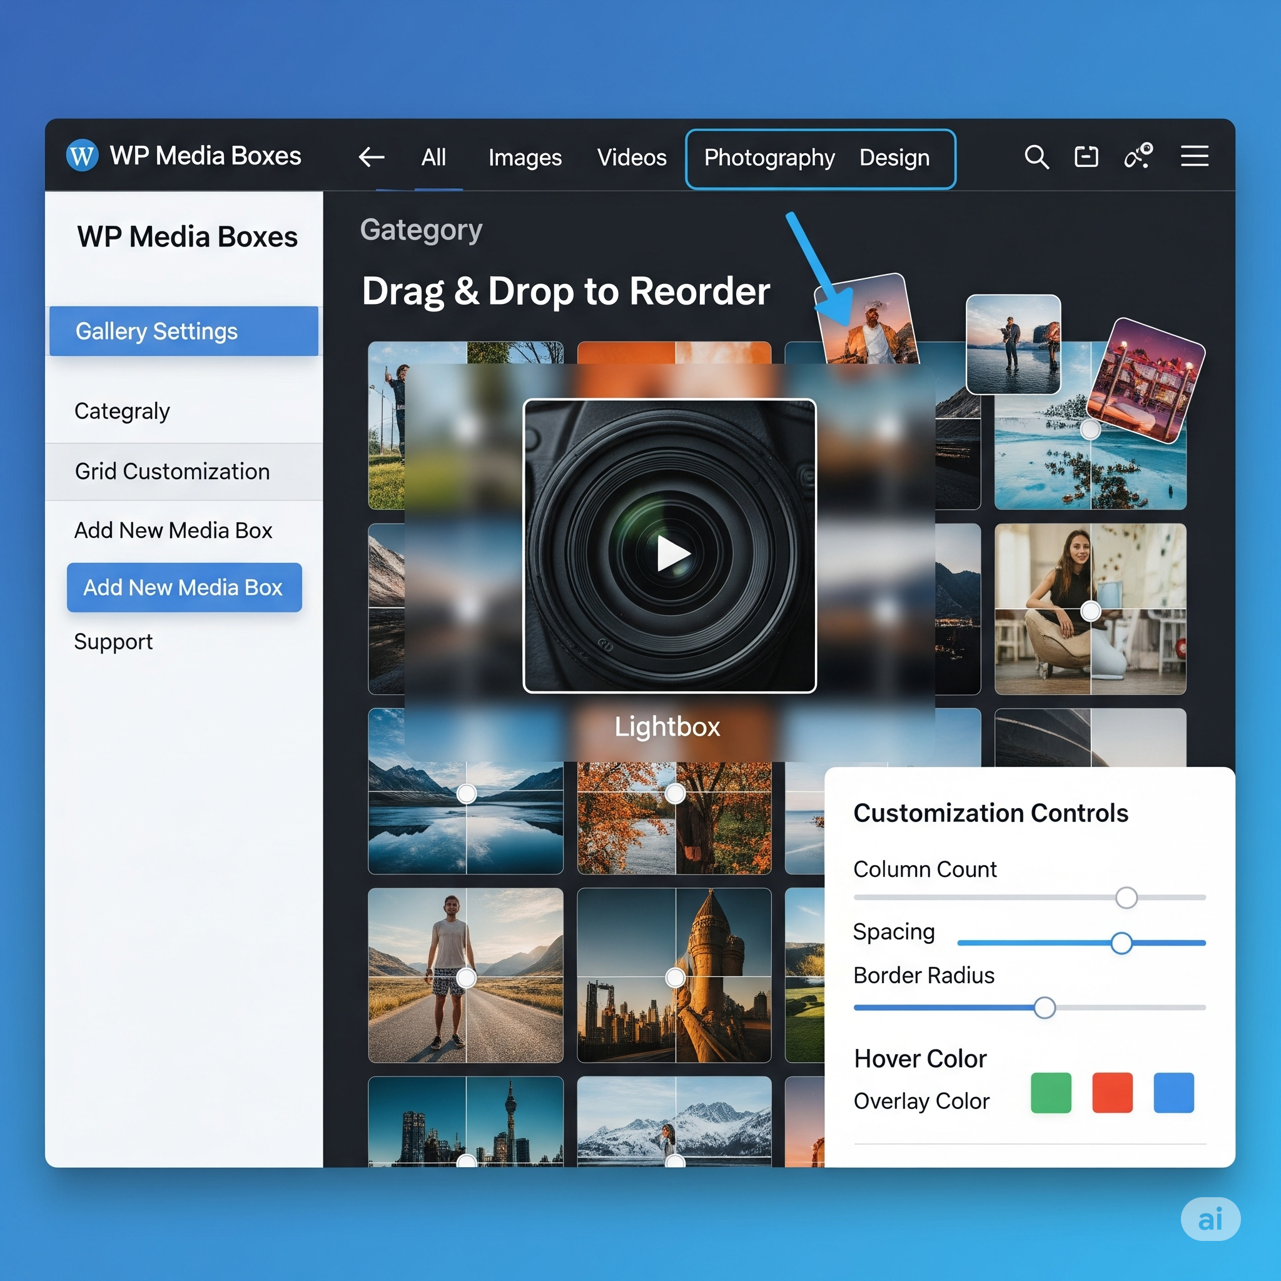The width and height of the screenshot is (1281, 1281).
Task: Switch to the All tab
Action: (433, 158)
